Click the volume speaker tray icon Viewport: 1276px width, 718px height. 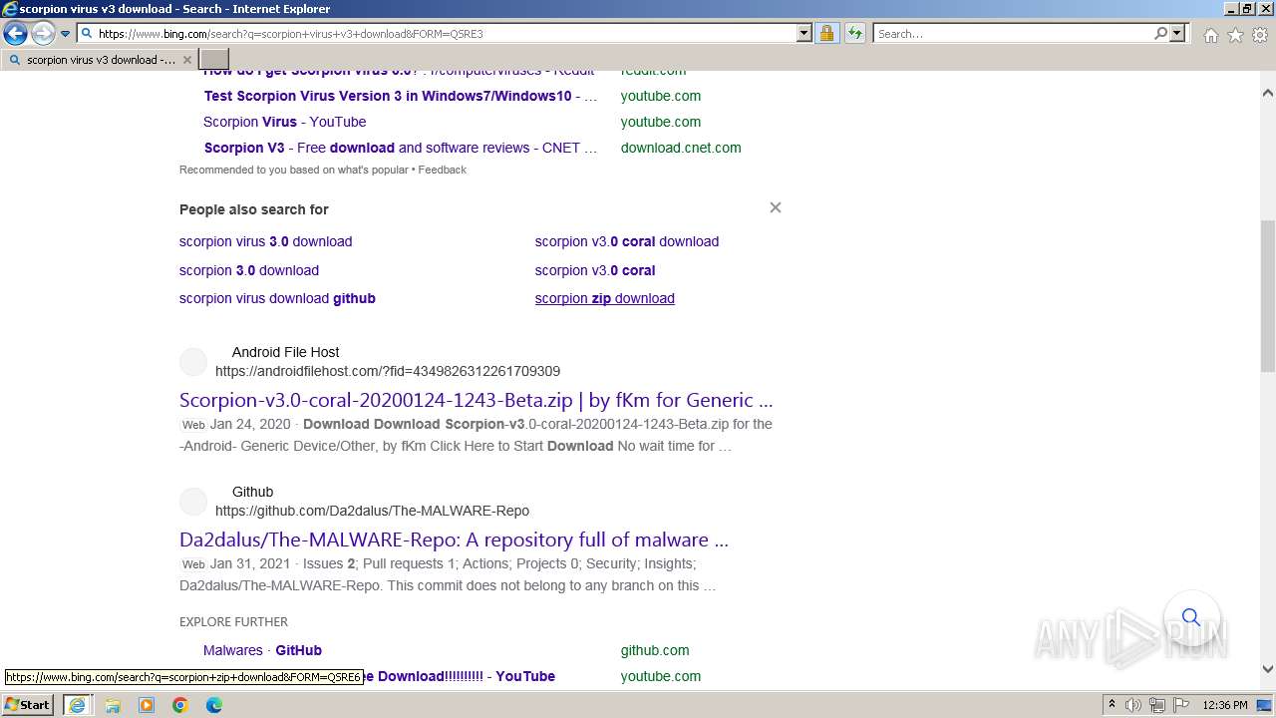tap(1133, 705)
